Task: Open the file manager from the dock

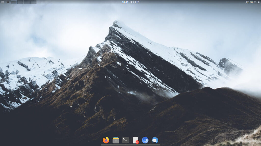Action: [x=116, y=140]
